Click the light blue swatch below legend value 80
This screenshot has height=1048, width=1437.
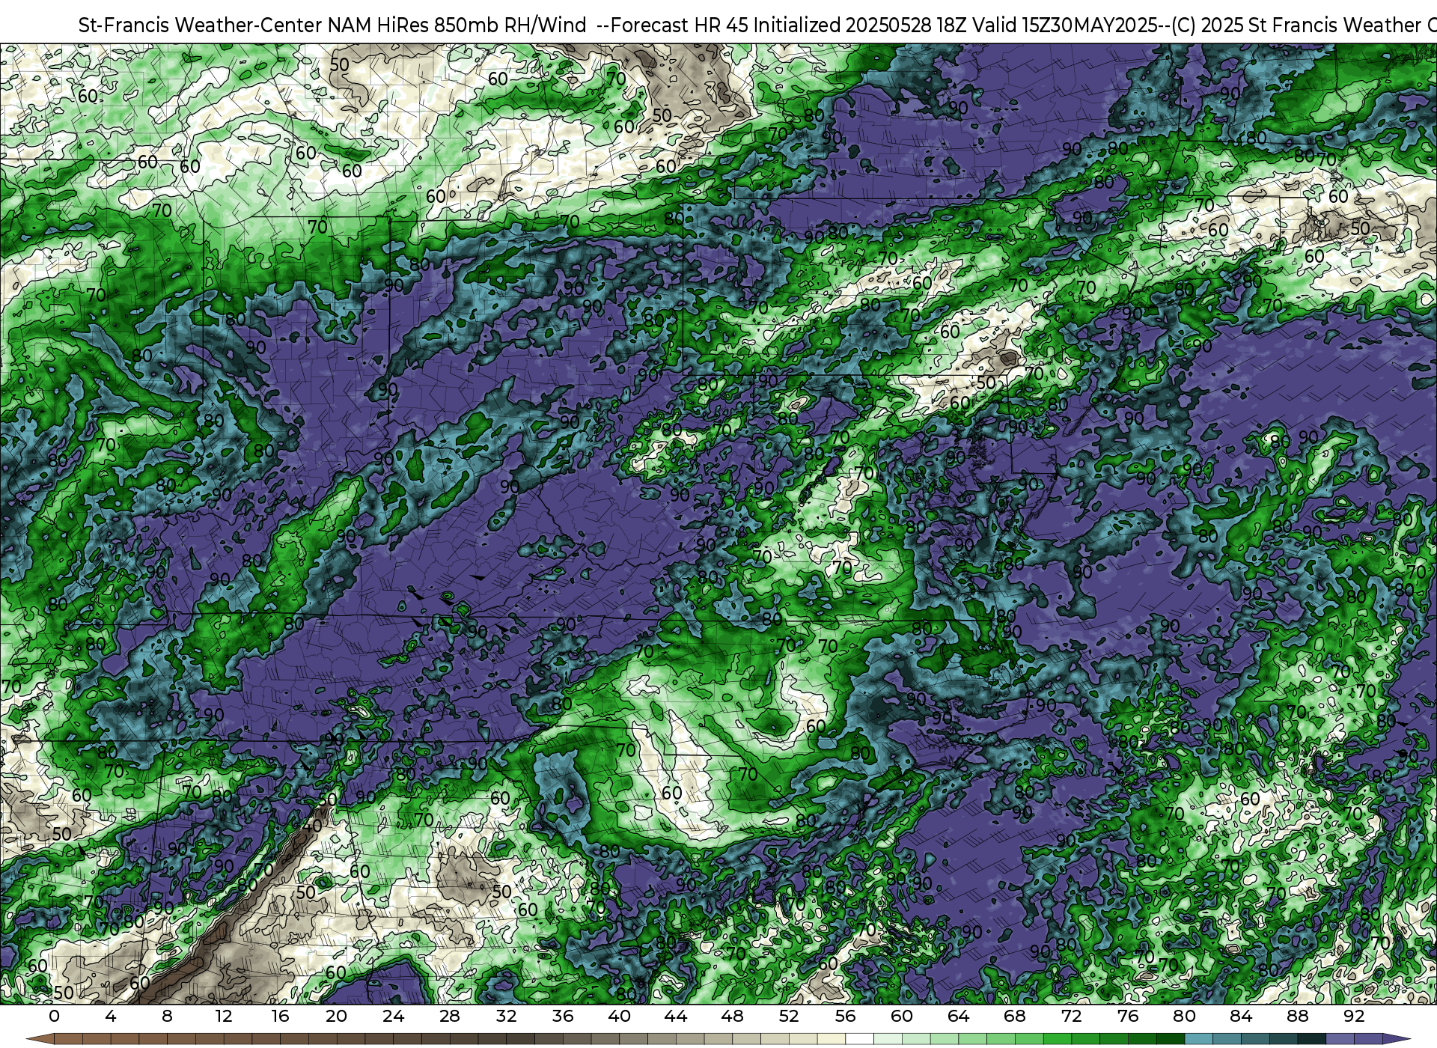pos(1198,1039)
